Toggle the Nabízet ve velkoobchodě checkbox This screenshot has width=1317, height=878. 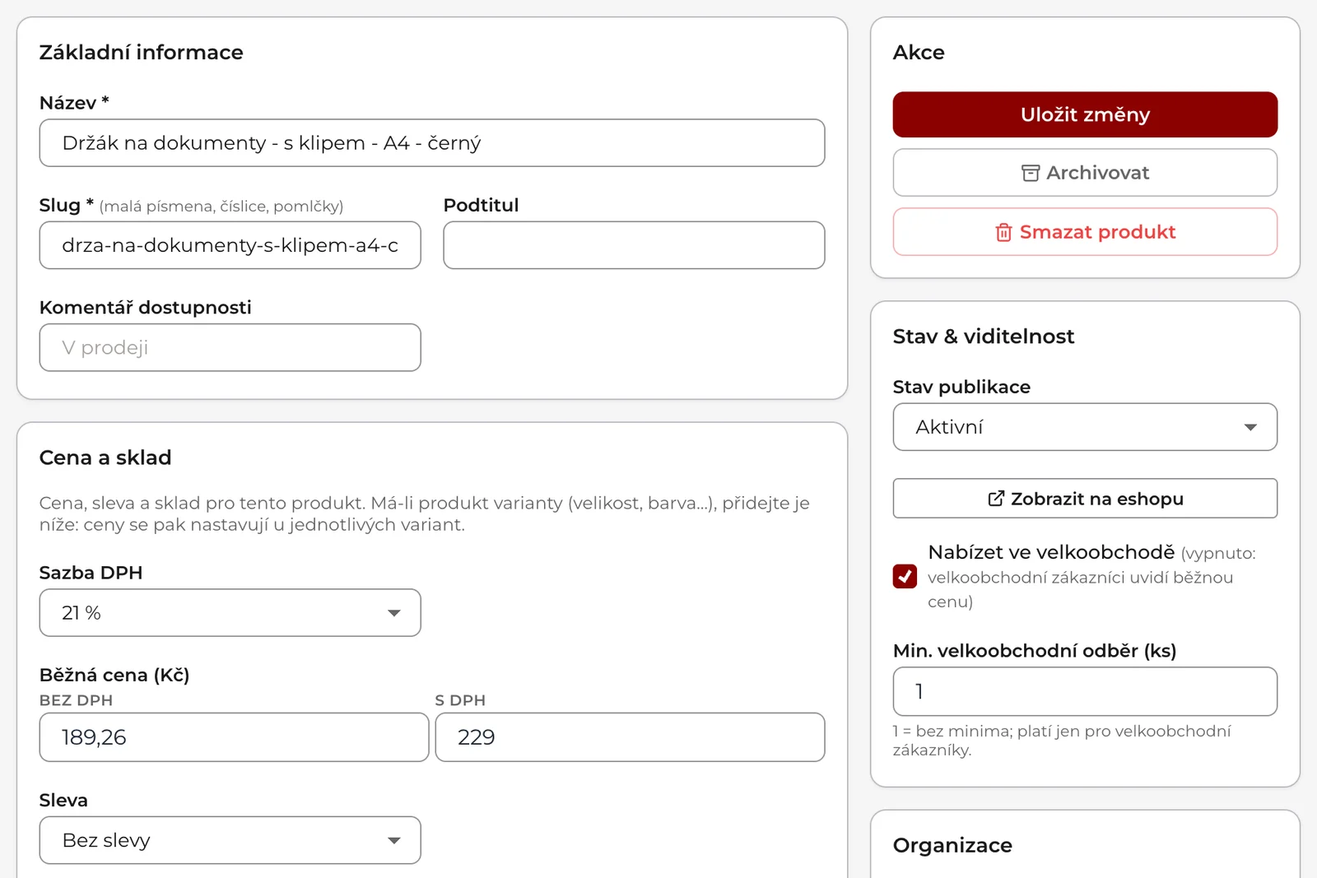(x=905, y=576)
